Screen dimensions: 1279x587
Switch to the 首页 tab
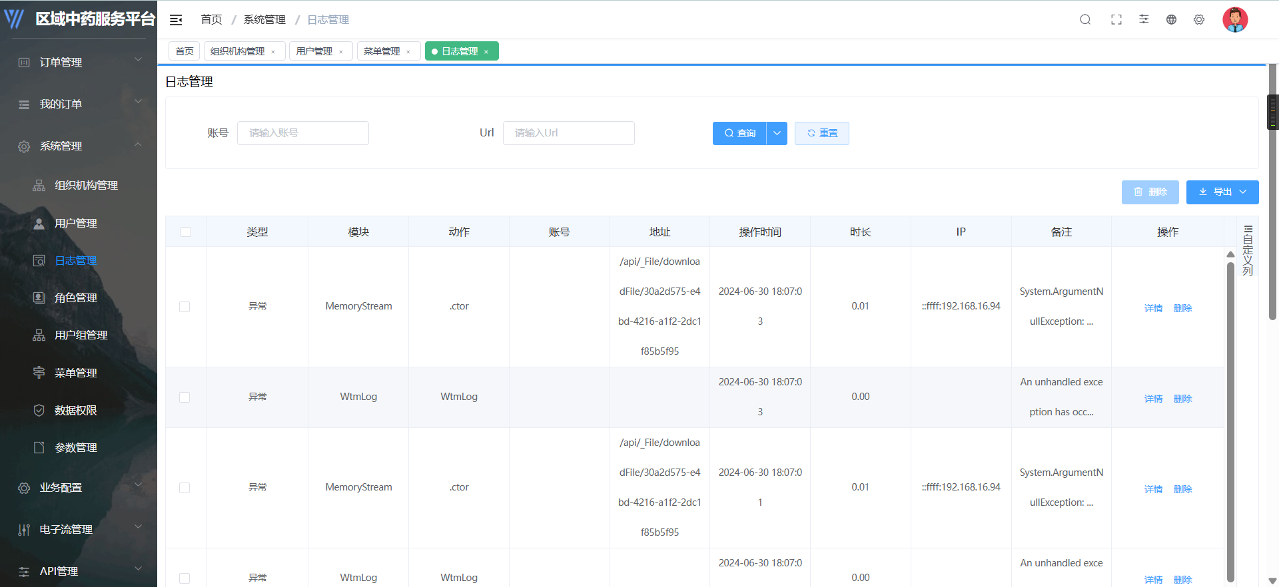tap(185, 51)
